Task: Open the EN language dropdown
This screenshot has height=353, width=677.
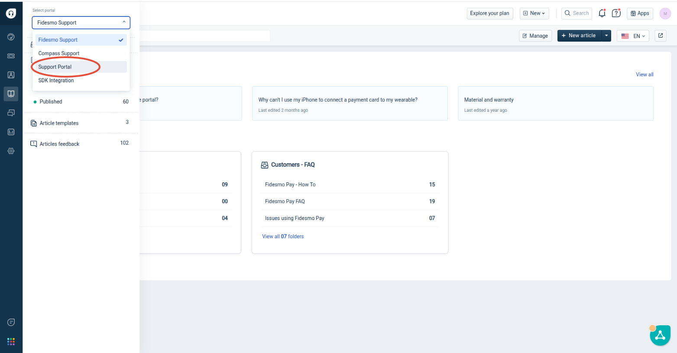Action: pos(633,36)
